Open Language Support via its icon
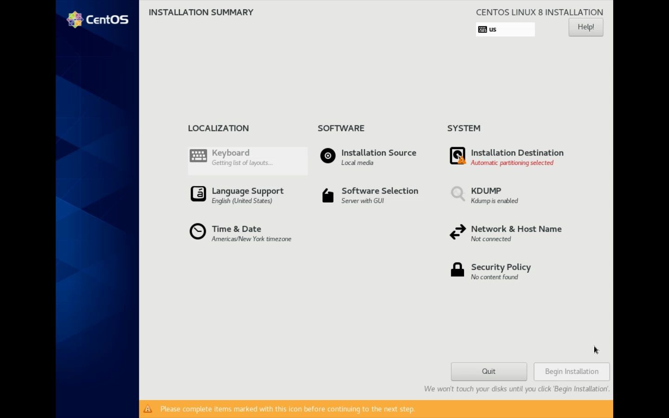669x418 pixels. (x=198, y=194)
